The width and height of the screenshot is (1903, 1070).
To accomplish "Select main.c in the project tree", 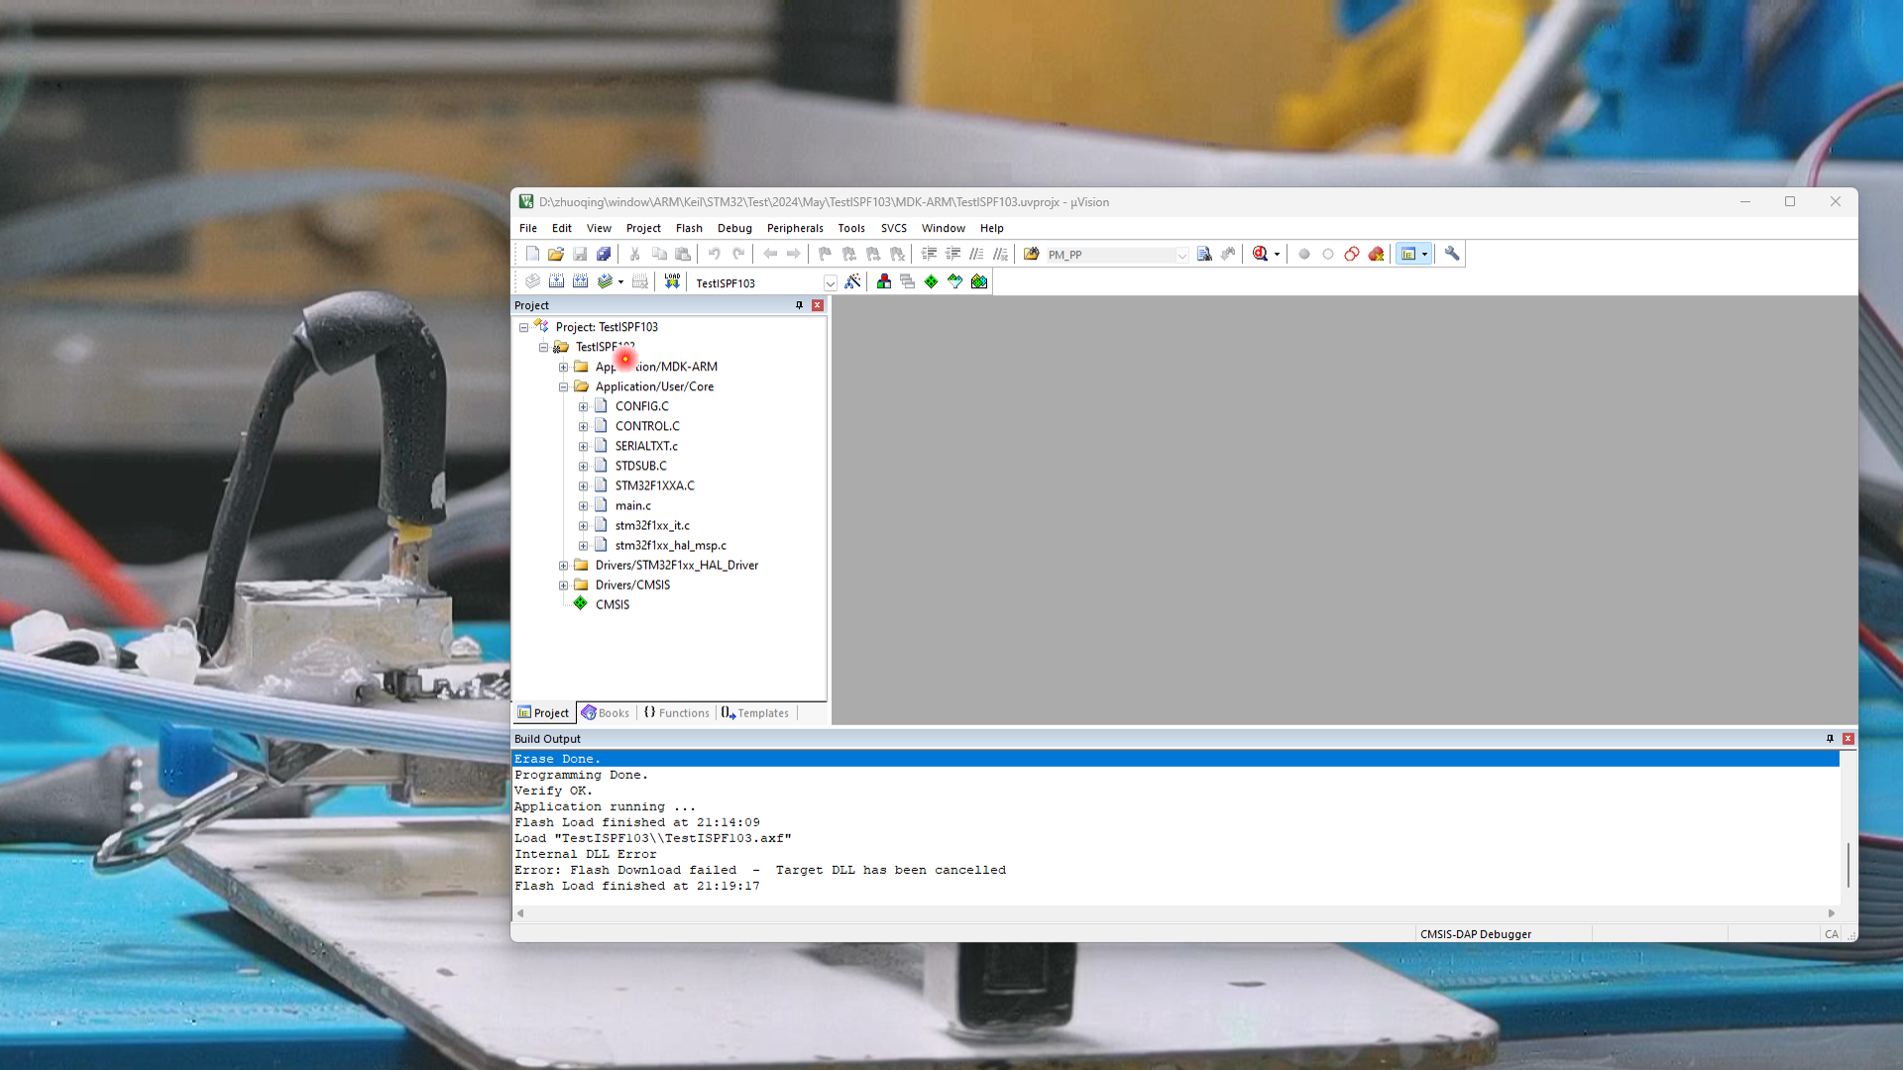I will click(632, 506).
